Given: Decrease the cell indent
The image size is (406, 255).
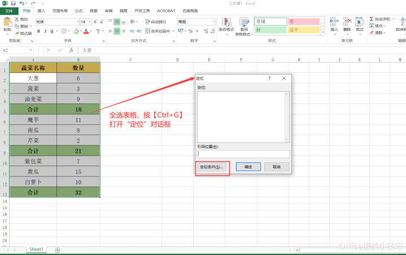Looking at the screenshot, I should tap(133, 31).
